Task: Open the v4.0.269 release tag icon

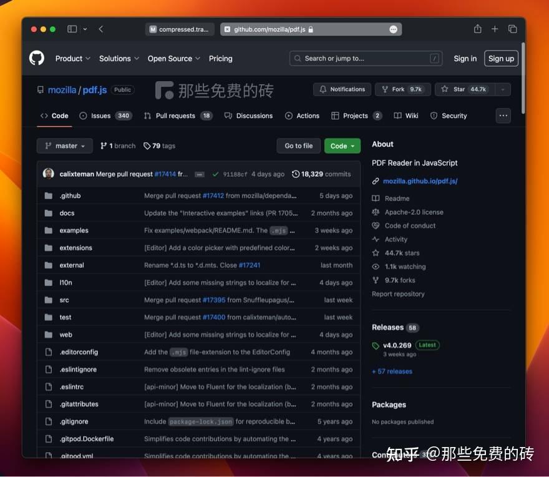Action: (x=374, y=344)
